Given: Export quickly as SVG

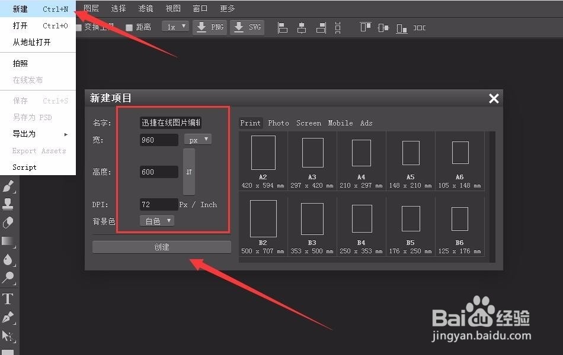Looking at the screenshot, I should coord(247,28).
